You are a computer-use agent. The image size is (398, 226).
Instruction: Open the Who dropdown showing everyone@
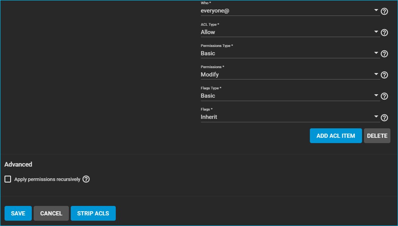pyautogui.click(x=290, y=11)
